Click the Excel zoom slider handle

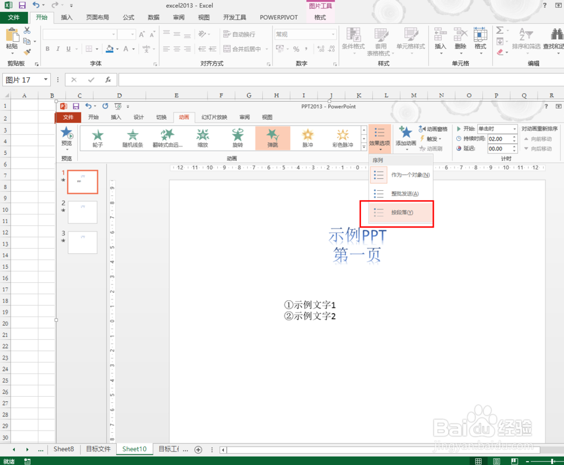point(552,461)
